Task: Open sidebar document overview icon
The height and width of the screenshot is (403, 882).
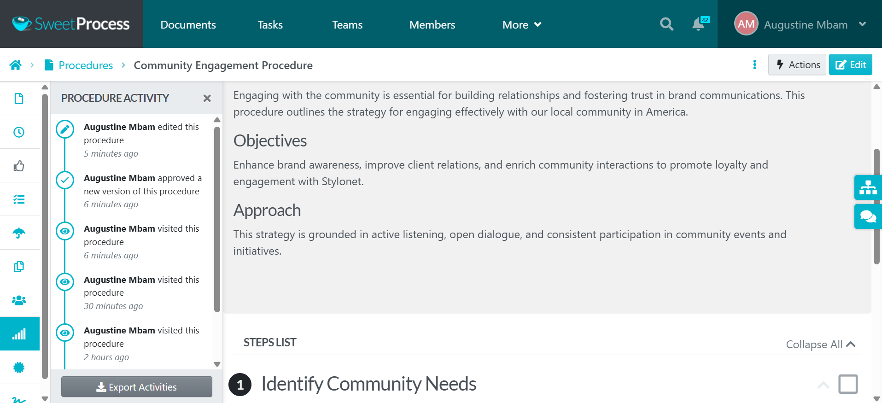Action: (x=19, y=99)
